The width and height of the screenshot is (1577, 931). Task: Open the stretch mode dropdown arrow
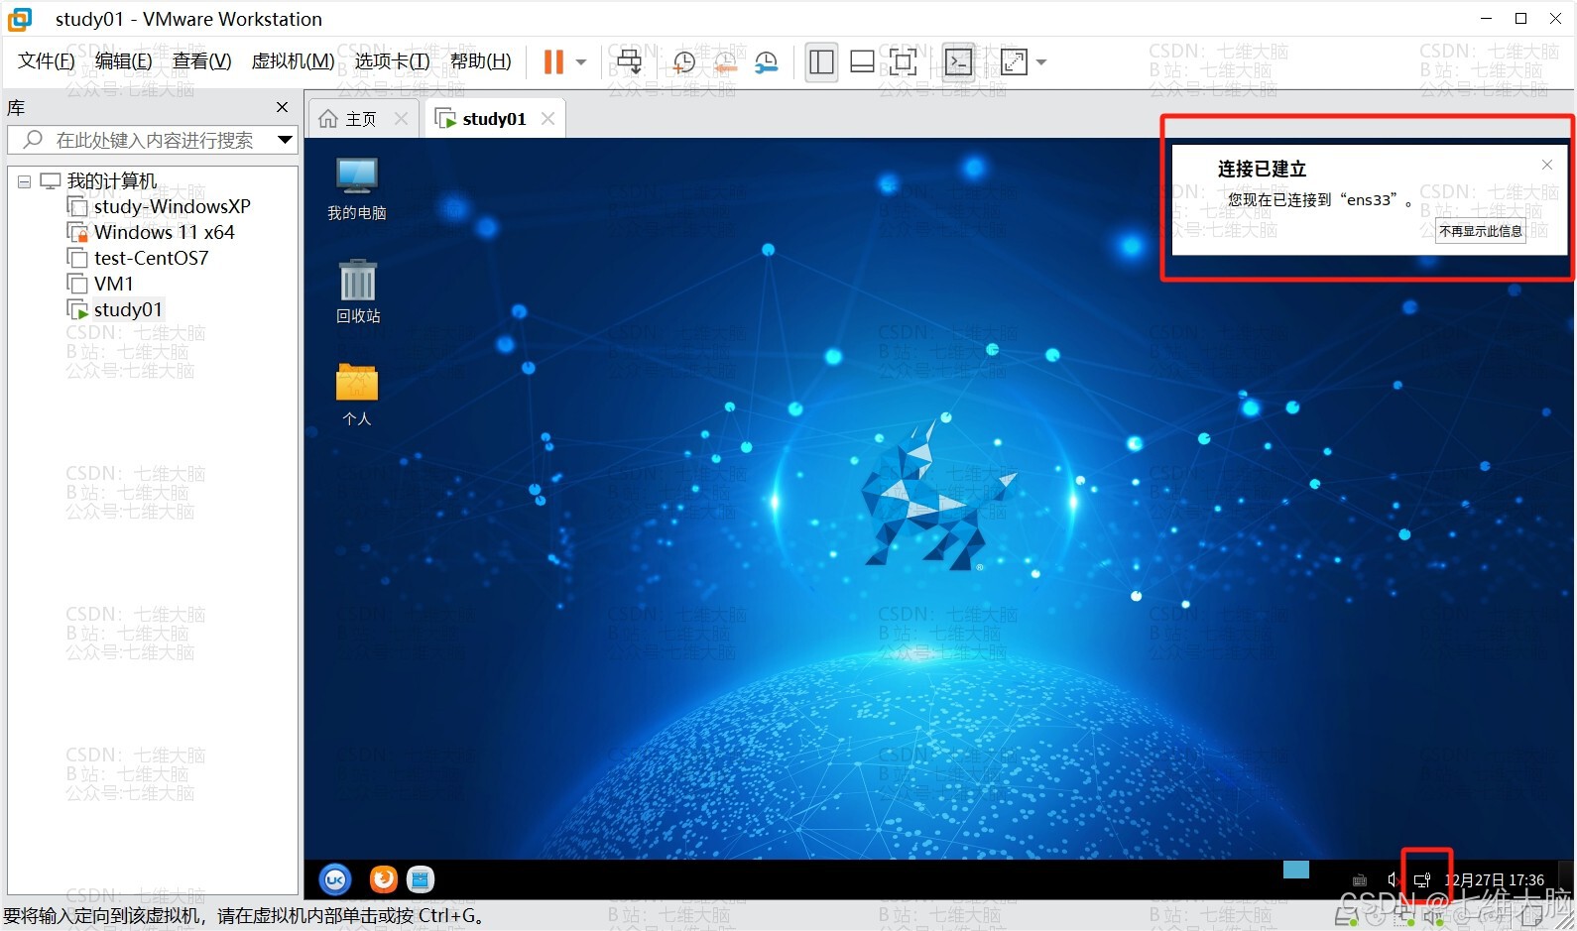point(1041,62)
